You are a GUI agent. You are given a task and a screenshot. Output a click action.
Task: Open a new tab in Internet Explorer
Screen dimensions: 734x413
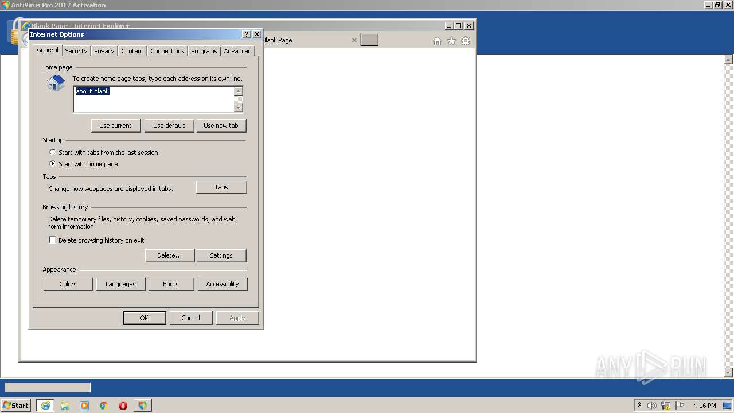point(369,40)
